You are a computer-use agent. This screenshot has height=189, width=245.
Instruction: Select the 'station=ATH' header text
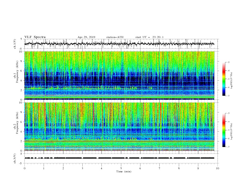point(115,37)
